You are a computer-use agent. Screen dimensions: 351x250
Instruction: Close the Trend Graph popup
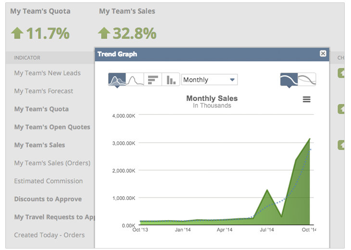[323, 54]
